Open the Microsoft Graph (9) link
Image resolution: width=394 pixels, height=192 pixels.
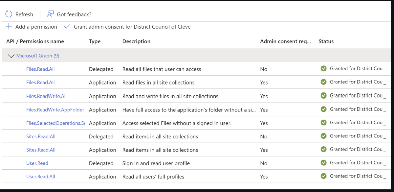pyautogui.click(x=38, y=56)
